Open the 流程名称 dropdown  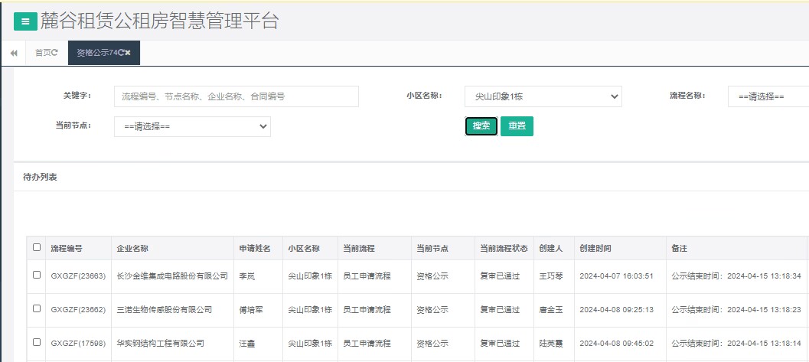pyautogui.click(x=768, y=96)
